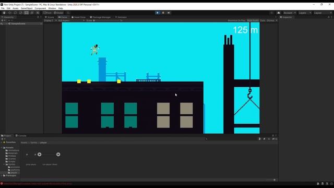Viewport: 334px width, 188px height.
Task: Select the Hand tool in the toolbar
Action: [x=4, y=13]
